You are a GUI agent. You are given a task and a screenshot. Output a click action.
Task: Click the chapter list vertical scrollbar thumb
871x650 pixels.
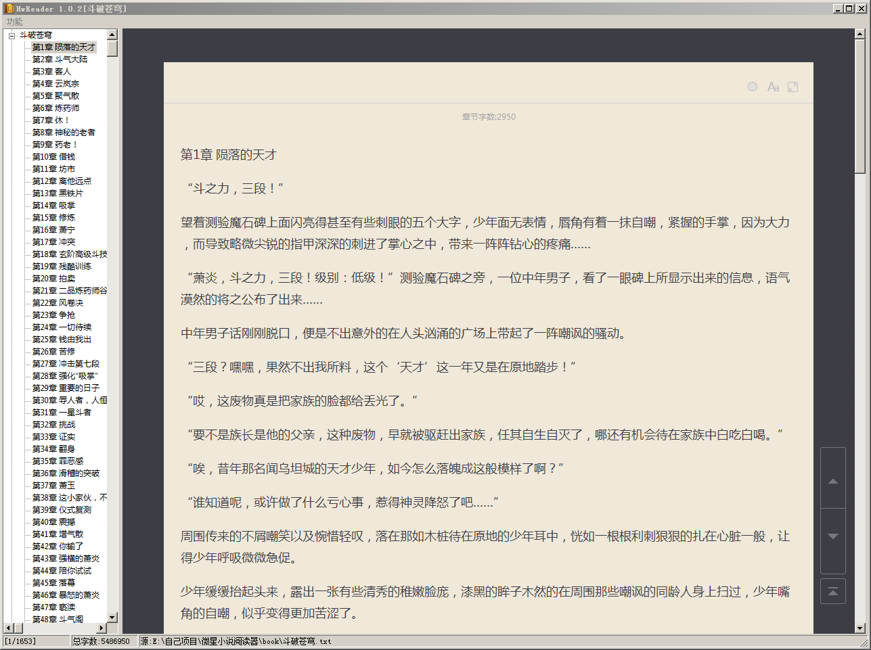tap(112, 48)
